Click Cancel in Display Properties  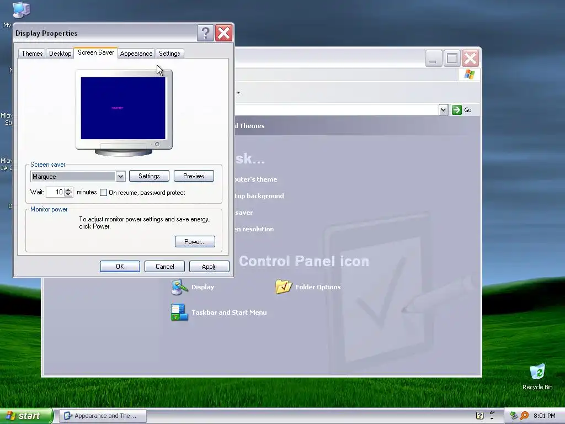164,267
